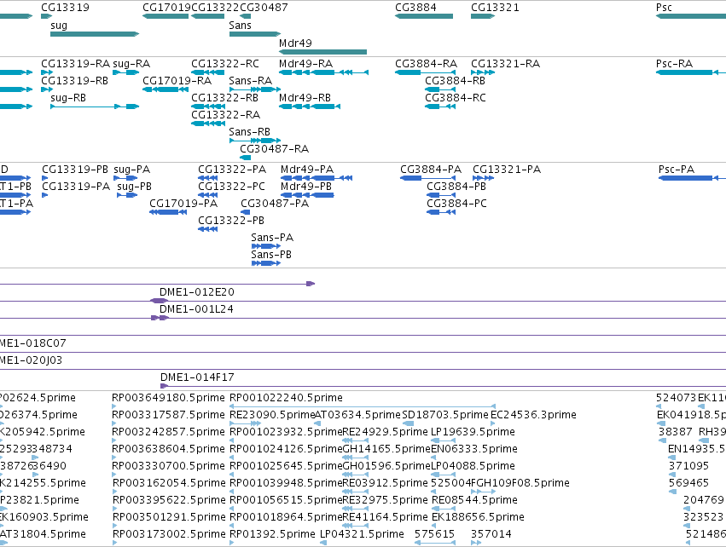
Task: Select the Sans gene label
Action: [x=240, y=25]
